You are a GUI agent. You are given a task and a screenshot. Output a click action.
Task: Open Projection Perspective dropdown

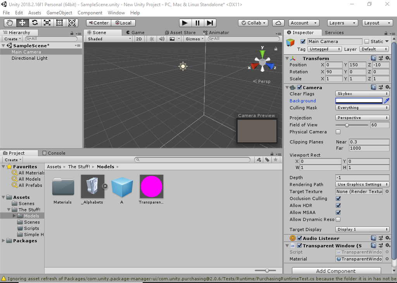[362, 118]
